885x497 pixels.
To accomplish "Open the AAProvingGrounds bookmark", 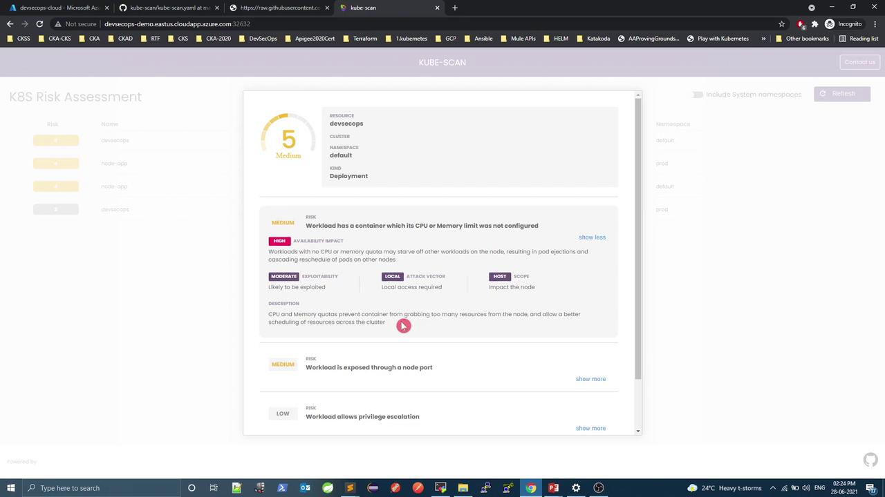I will (649, 39).
